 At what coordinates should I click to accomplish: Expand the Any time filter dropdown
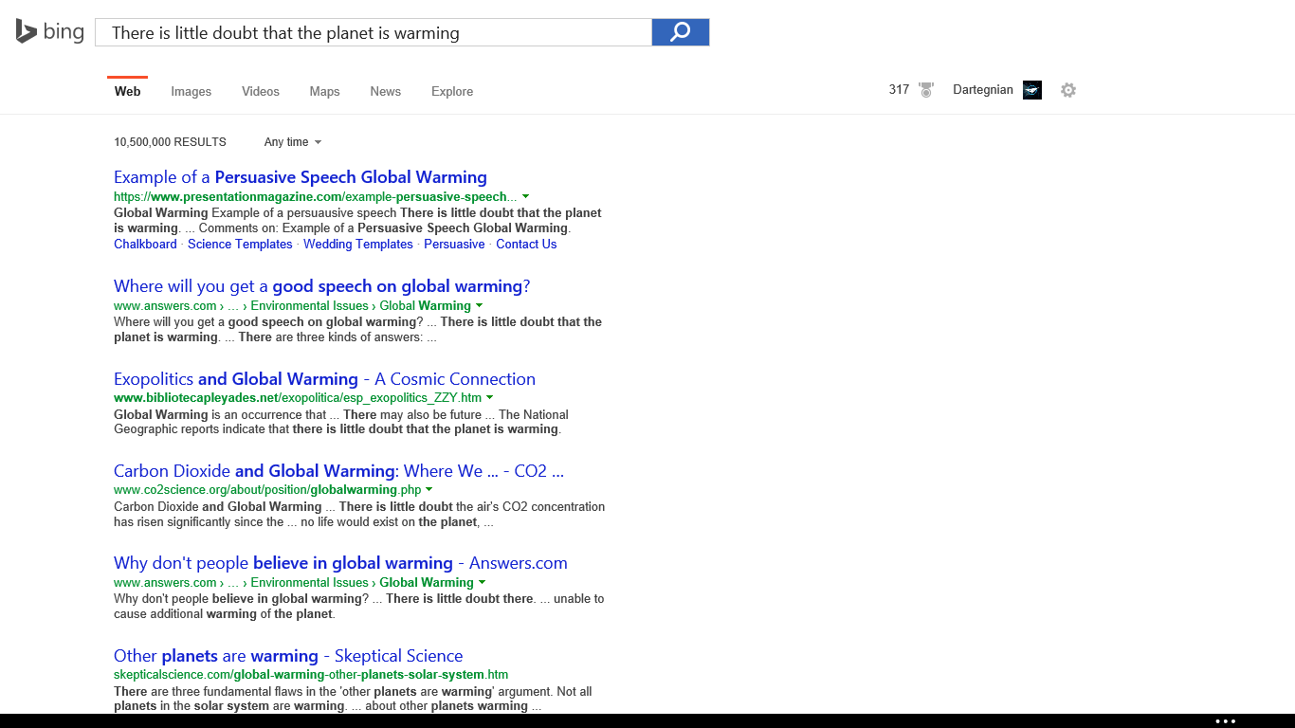coord(293,142)
